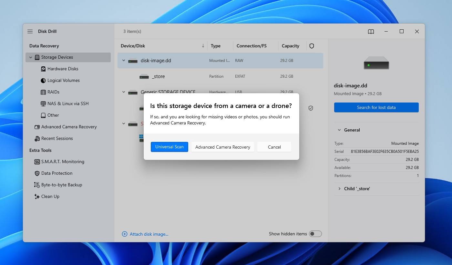Viewport: 452px width, 265px height.
Task: Click the RAIDs icon
Action: (43, 92)
